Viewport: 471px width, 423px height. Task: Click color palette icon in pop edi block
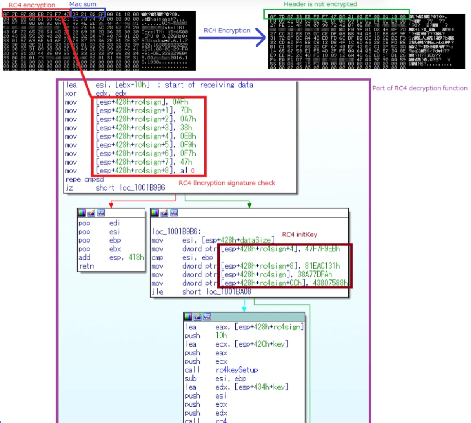[x=82, y=213]
